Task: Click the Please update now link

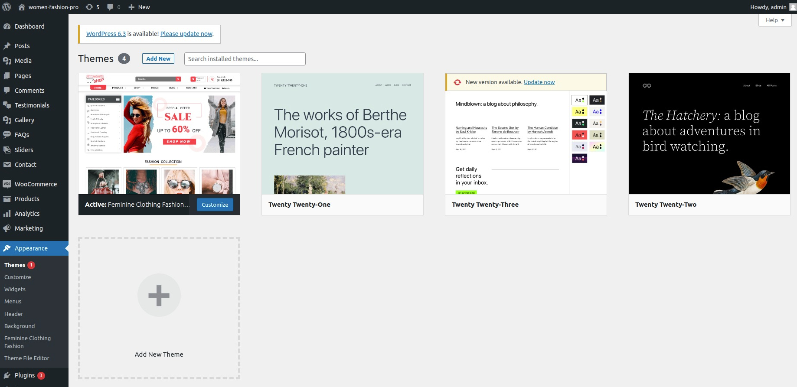Action: pyautogui.click(x=186, y=34)
